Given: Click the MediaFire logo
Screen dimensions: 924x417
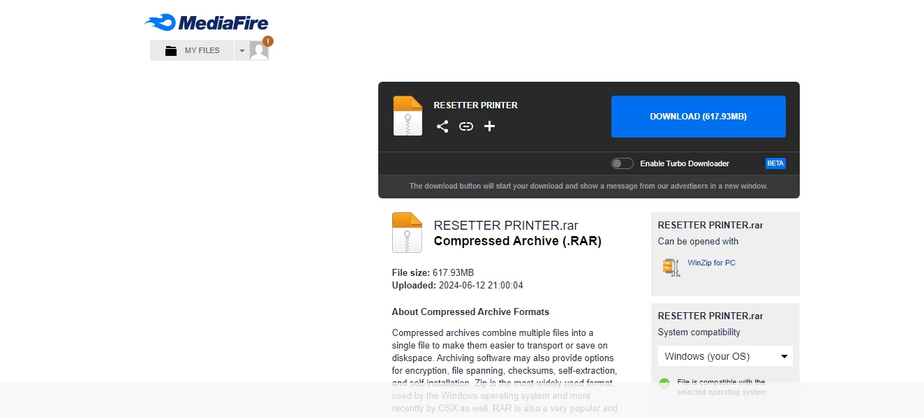Looking at the screenshot, I should (x=207, y=22).
